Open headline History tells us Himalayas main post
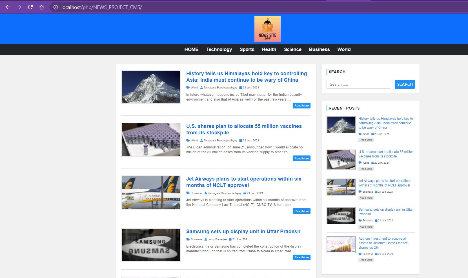468x278 pixels. pos(247,77)
